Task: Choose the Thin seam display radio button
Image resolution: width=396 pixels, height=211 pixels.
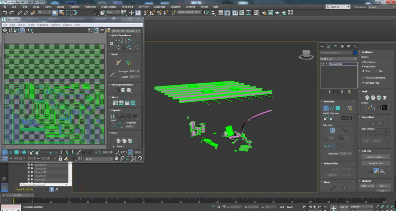Action: tap(377, 71)
